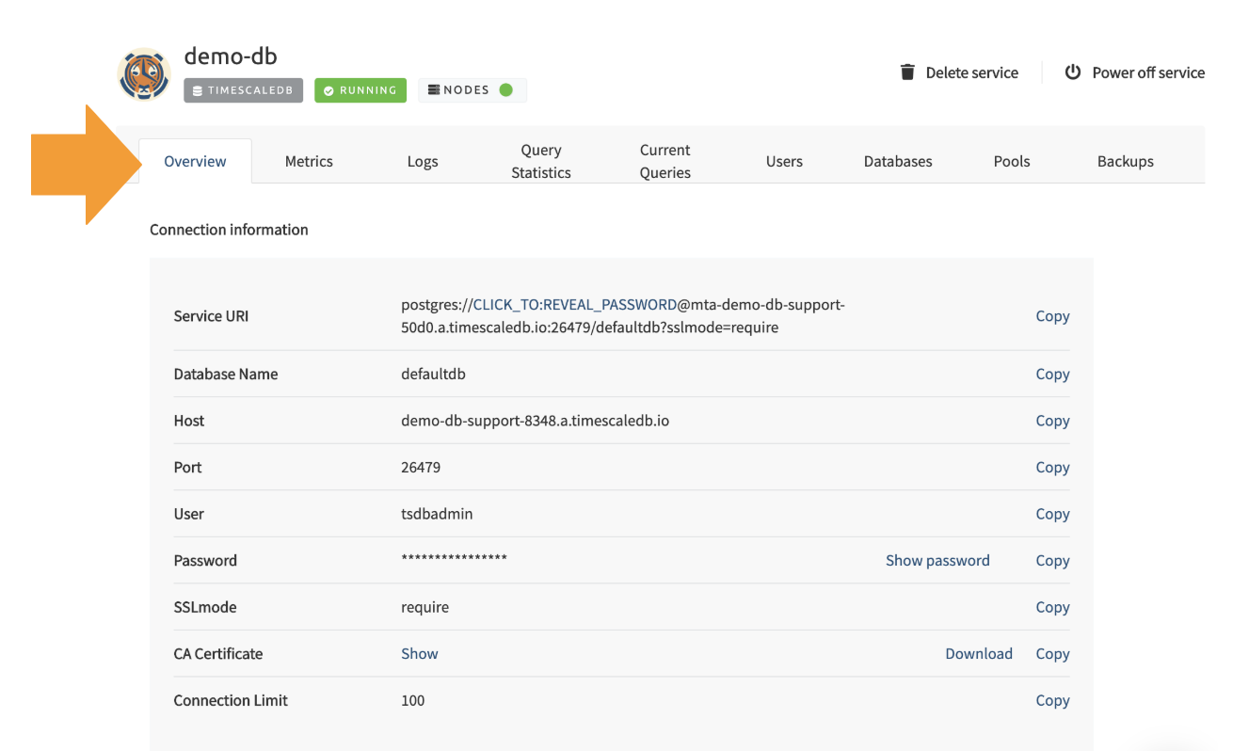
Task: Click the green RUNNING status badge
Action: point(360,90)
